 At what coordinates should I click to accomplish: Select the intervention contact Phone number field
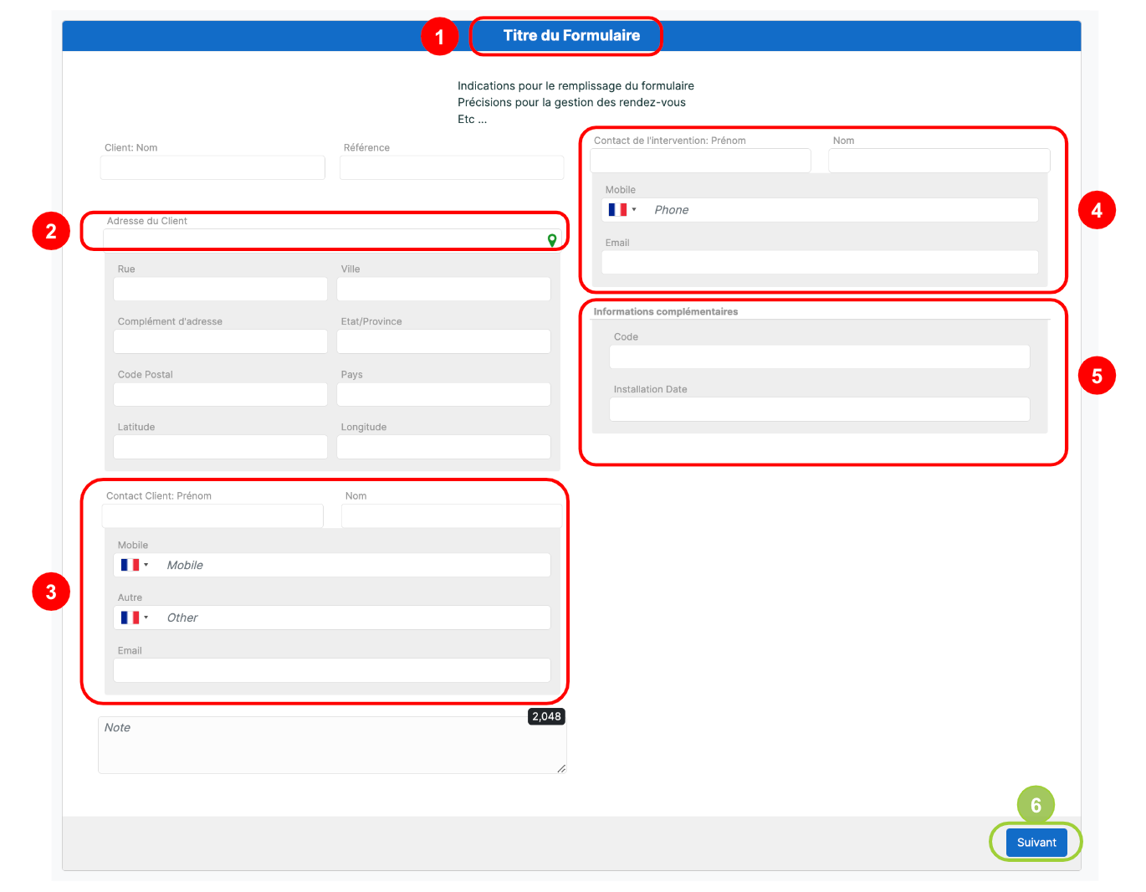point(841,210)
